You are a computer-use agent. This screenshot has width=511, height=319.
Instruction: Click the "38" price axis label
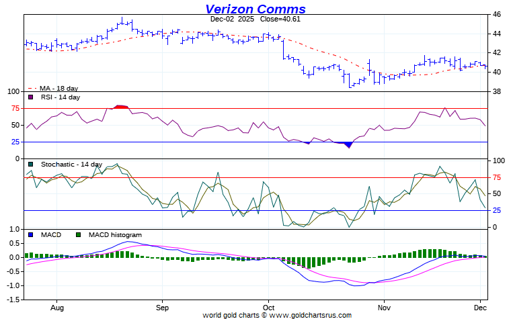[497, 91]
